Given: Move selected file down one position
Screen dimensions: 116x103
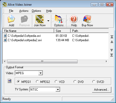Looking at the screenshot, I should pyautogui.click(x=112, y=50).
